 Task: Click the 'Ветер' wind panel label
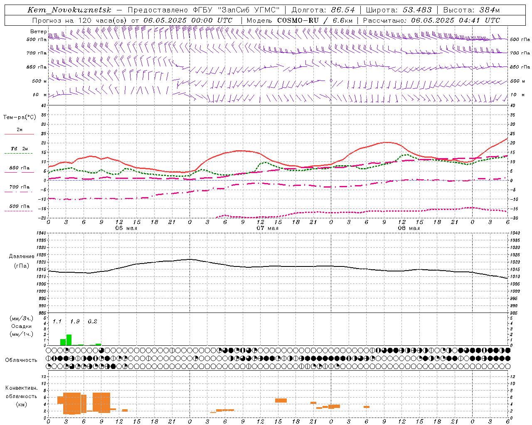tap(38, 32)
